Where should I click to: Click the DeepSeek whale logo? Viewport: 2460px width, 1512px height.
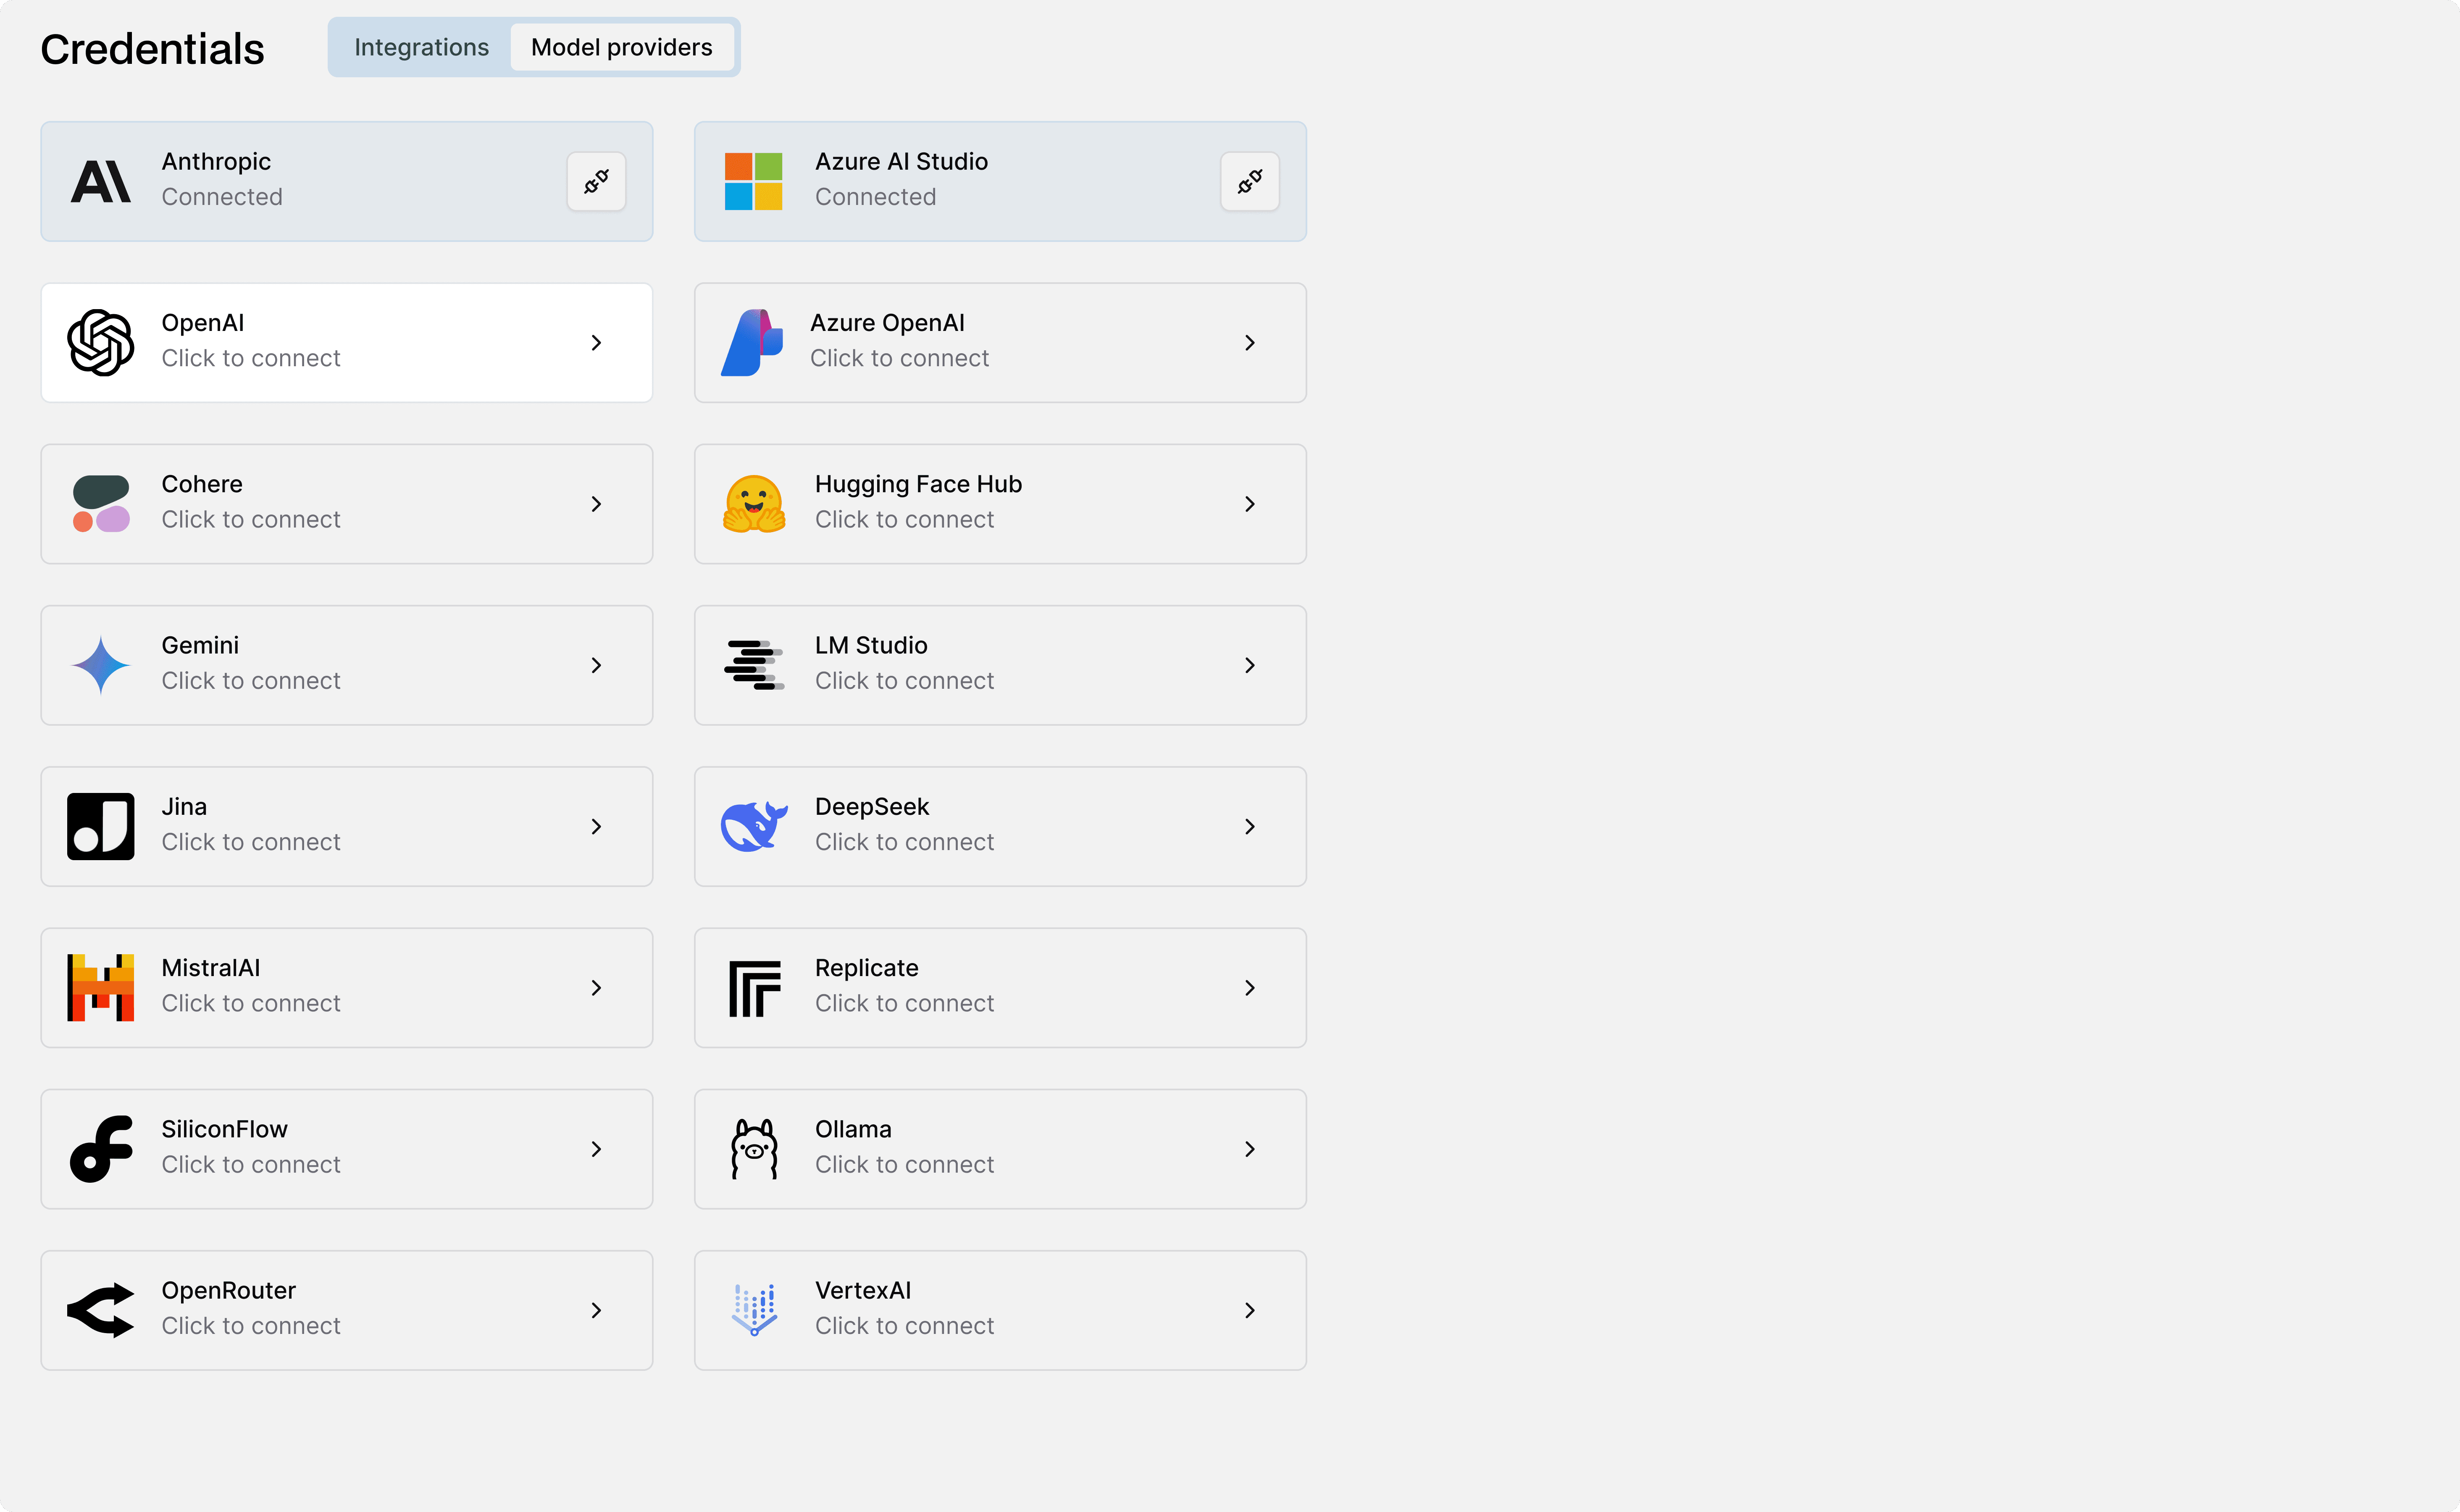click(754, 827)
